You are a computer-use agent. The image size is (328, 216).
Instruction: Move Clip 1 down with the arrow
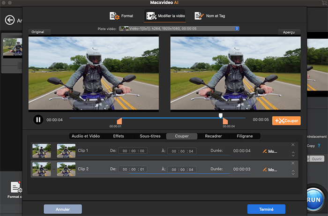293,156
